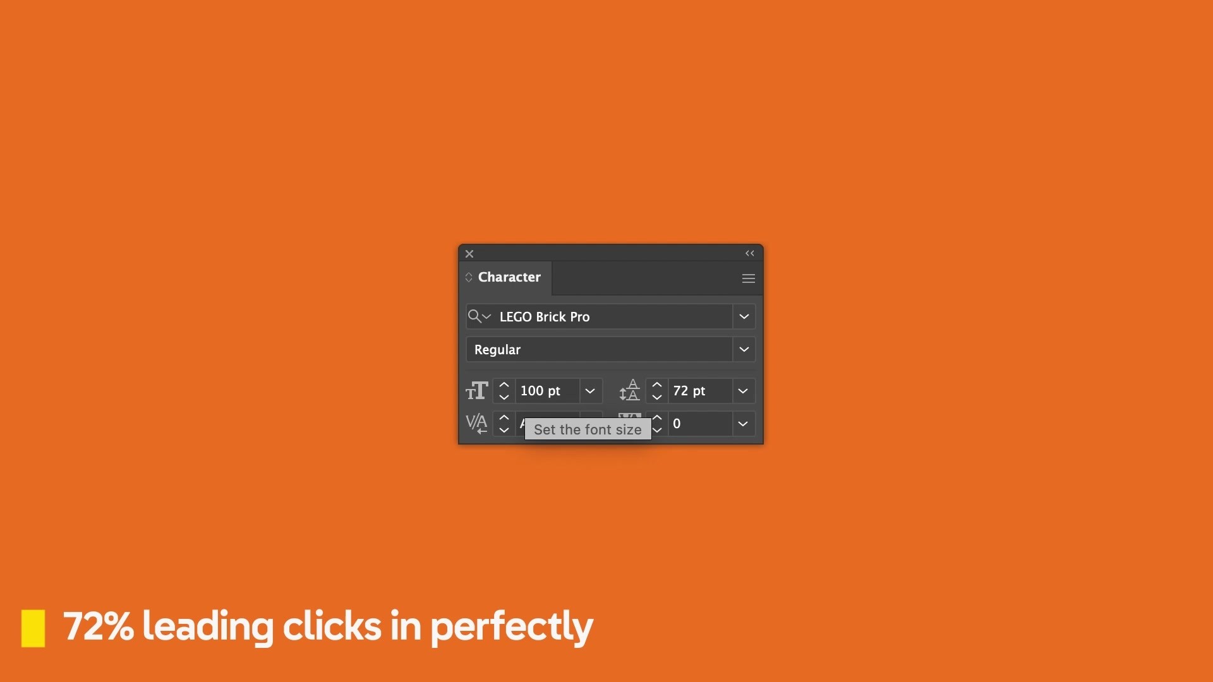Click the Character panel diamond icon
The height and width of the screenshot is (682, 1213).
click(470, 277)
